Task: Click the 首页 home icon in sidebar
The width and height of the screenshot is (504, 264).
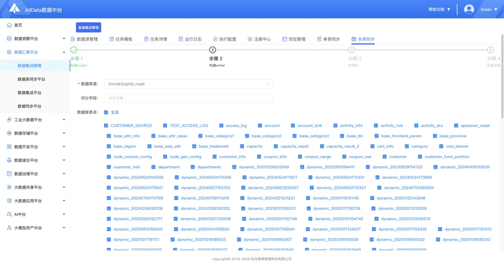Action: click(x=9, y=25)
